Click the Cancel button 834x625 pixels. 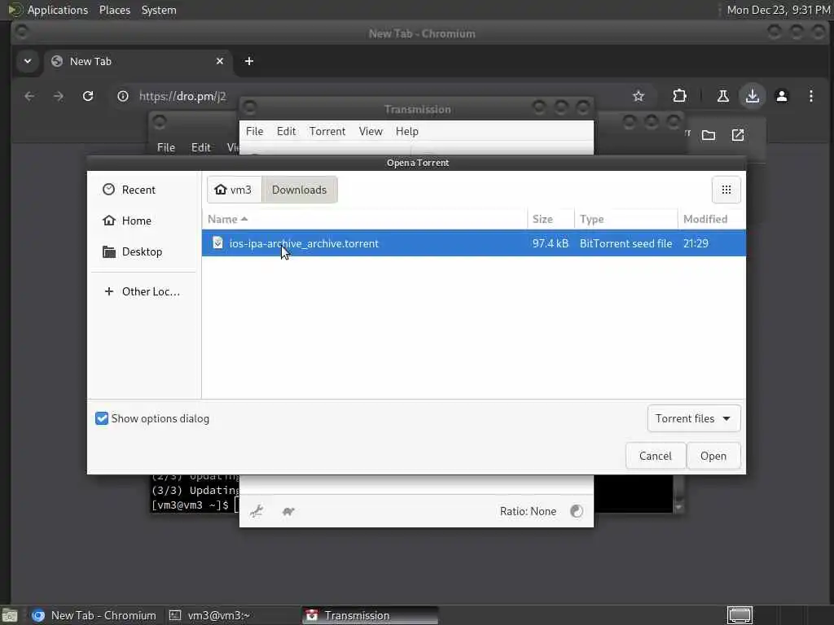pyautogui.click(x=656, y=456)
